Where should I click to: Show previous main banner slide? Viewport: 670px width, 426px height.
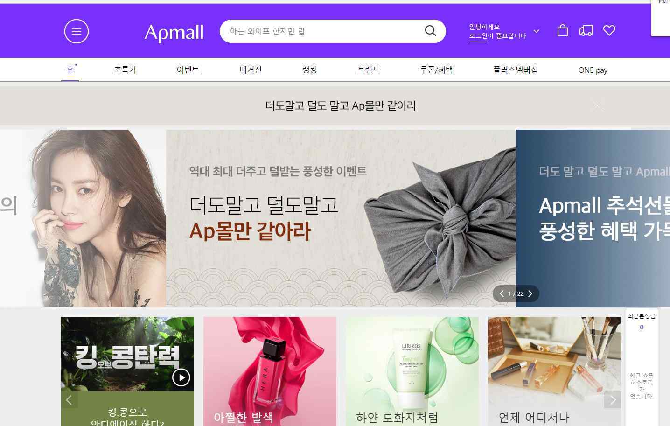pyautogui.click(x=502, y=293)
